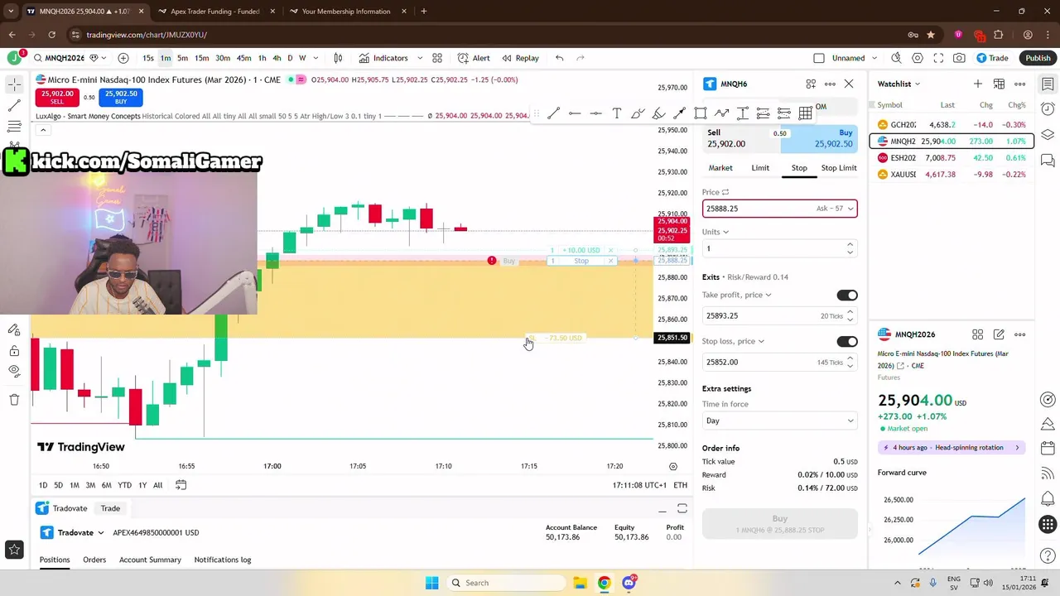Open the Alerts clock panel in right sidebar
The width and height of the screenshot is (1060, 596).
(1048, 109)
